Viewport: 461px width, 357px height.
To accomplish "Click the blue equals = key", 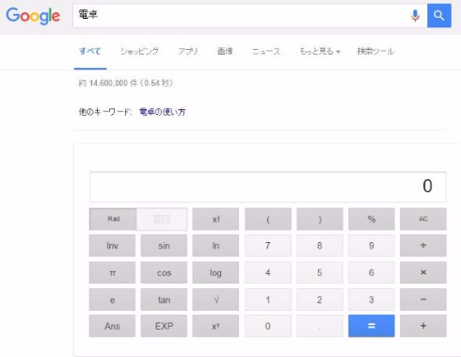I will click(372, 326).
